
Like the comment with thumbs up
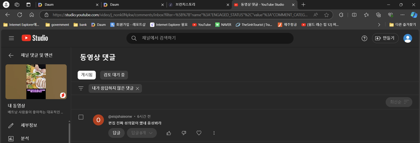coord(169,133)
